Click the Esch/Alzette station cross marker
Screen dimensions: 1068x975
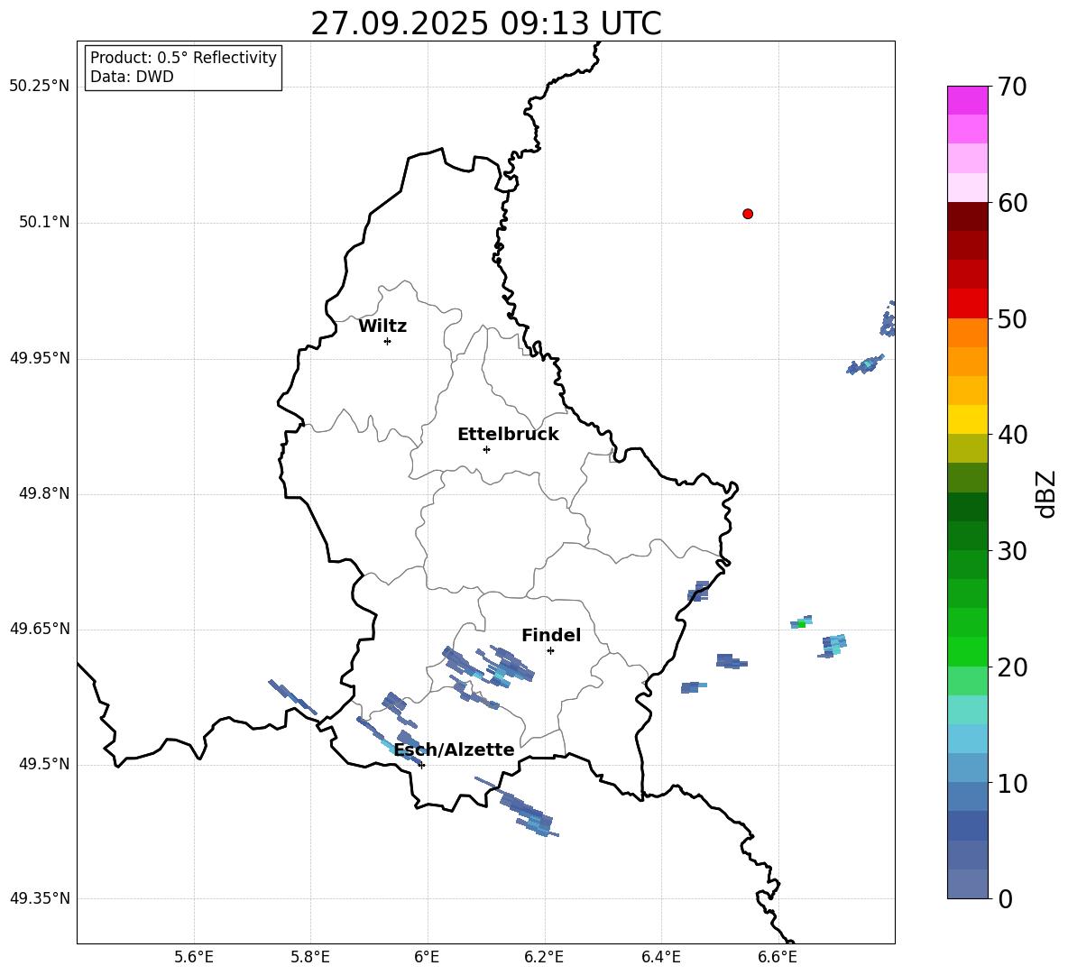pos(422,765)
